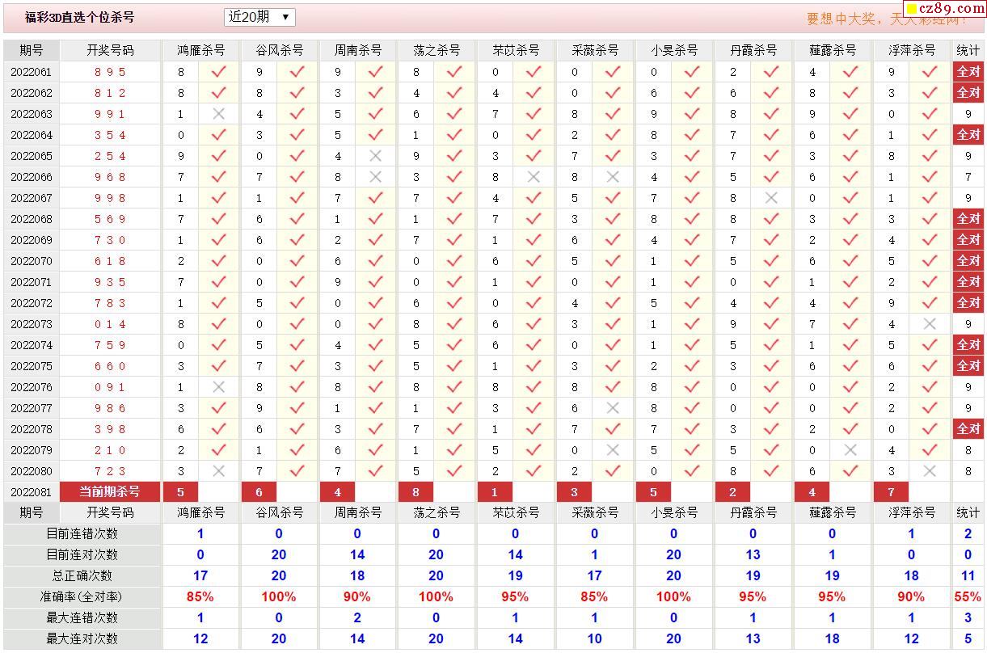Click the 谷风杀号 top column header
The width and height of the screenshot is (987, 653).
point(280,50)
